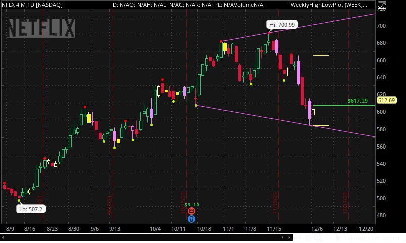Click the 500 level on price axis
Image resolution: width=406 pixels, height=243 pixels.
(381, 198)
